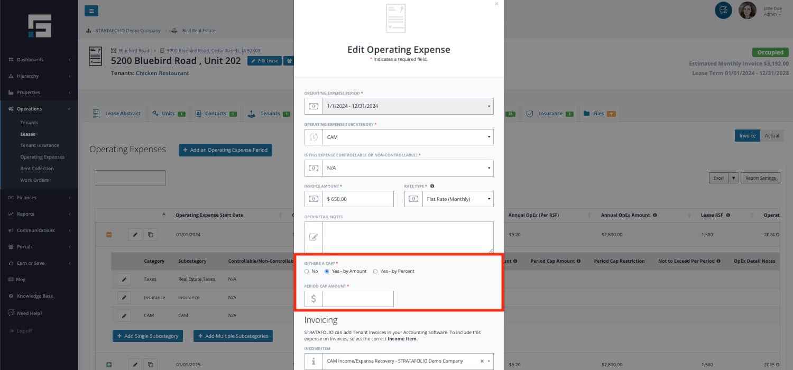
Task: Collapse the 01/01/2024 expense period row
Action: [x=109, y=234]
